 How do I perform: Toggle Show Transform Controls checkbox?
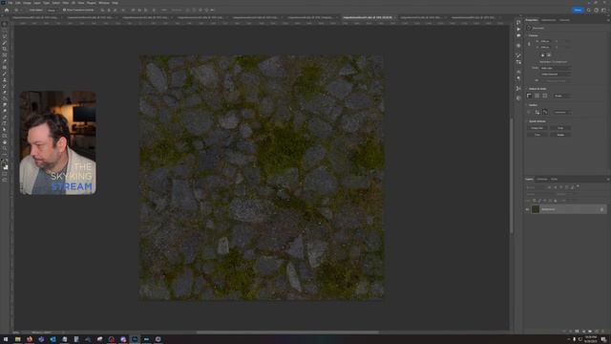click(x=64, y=11)
